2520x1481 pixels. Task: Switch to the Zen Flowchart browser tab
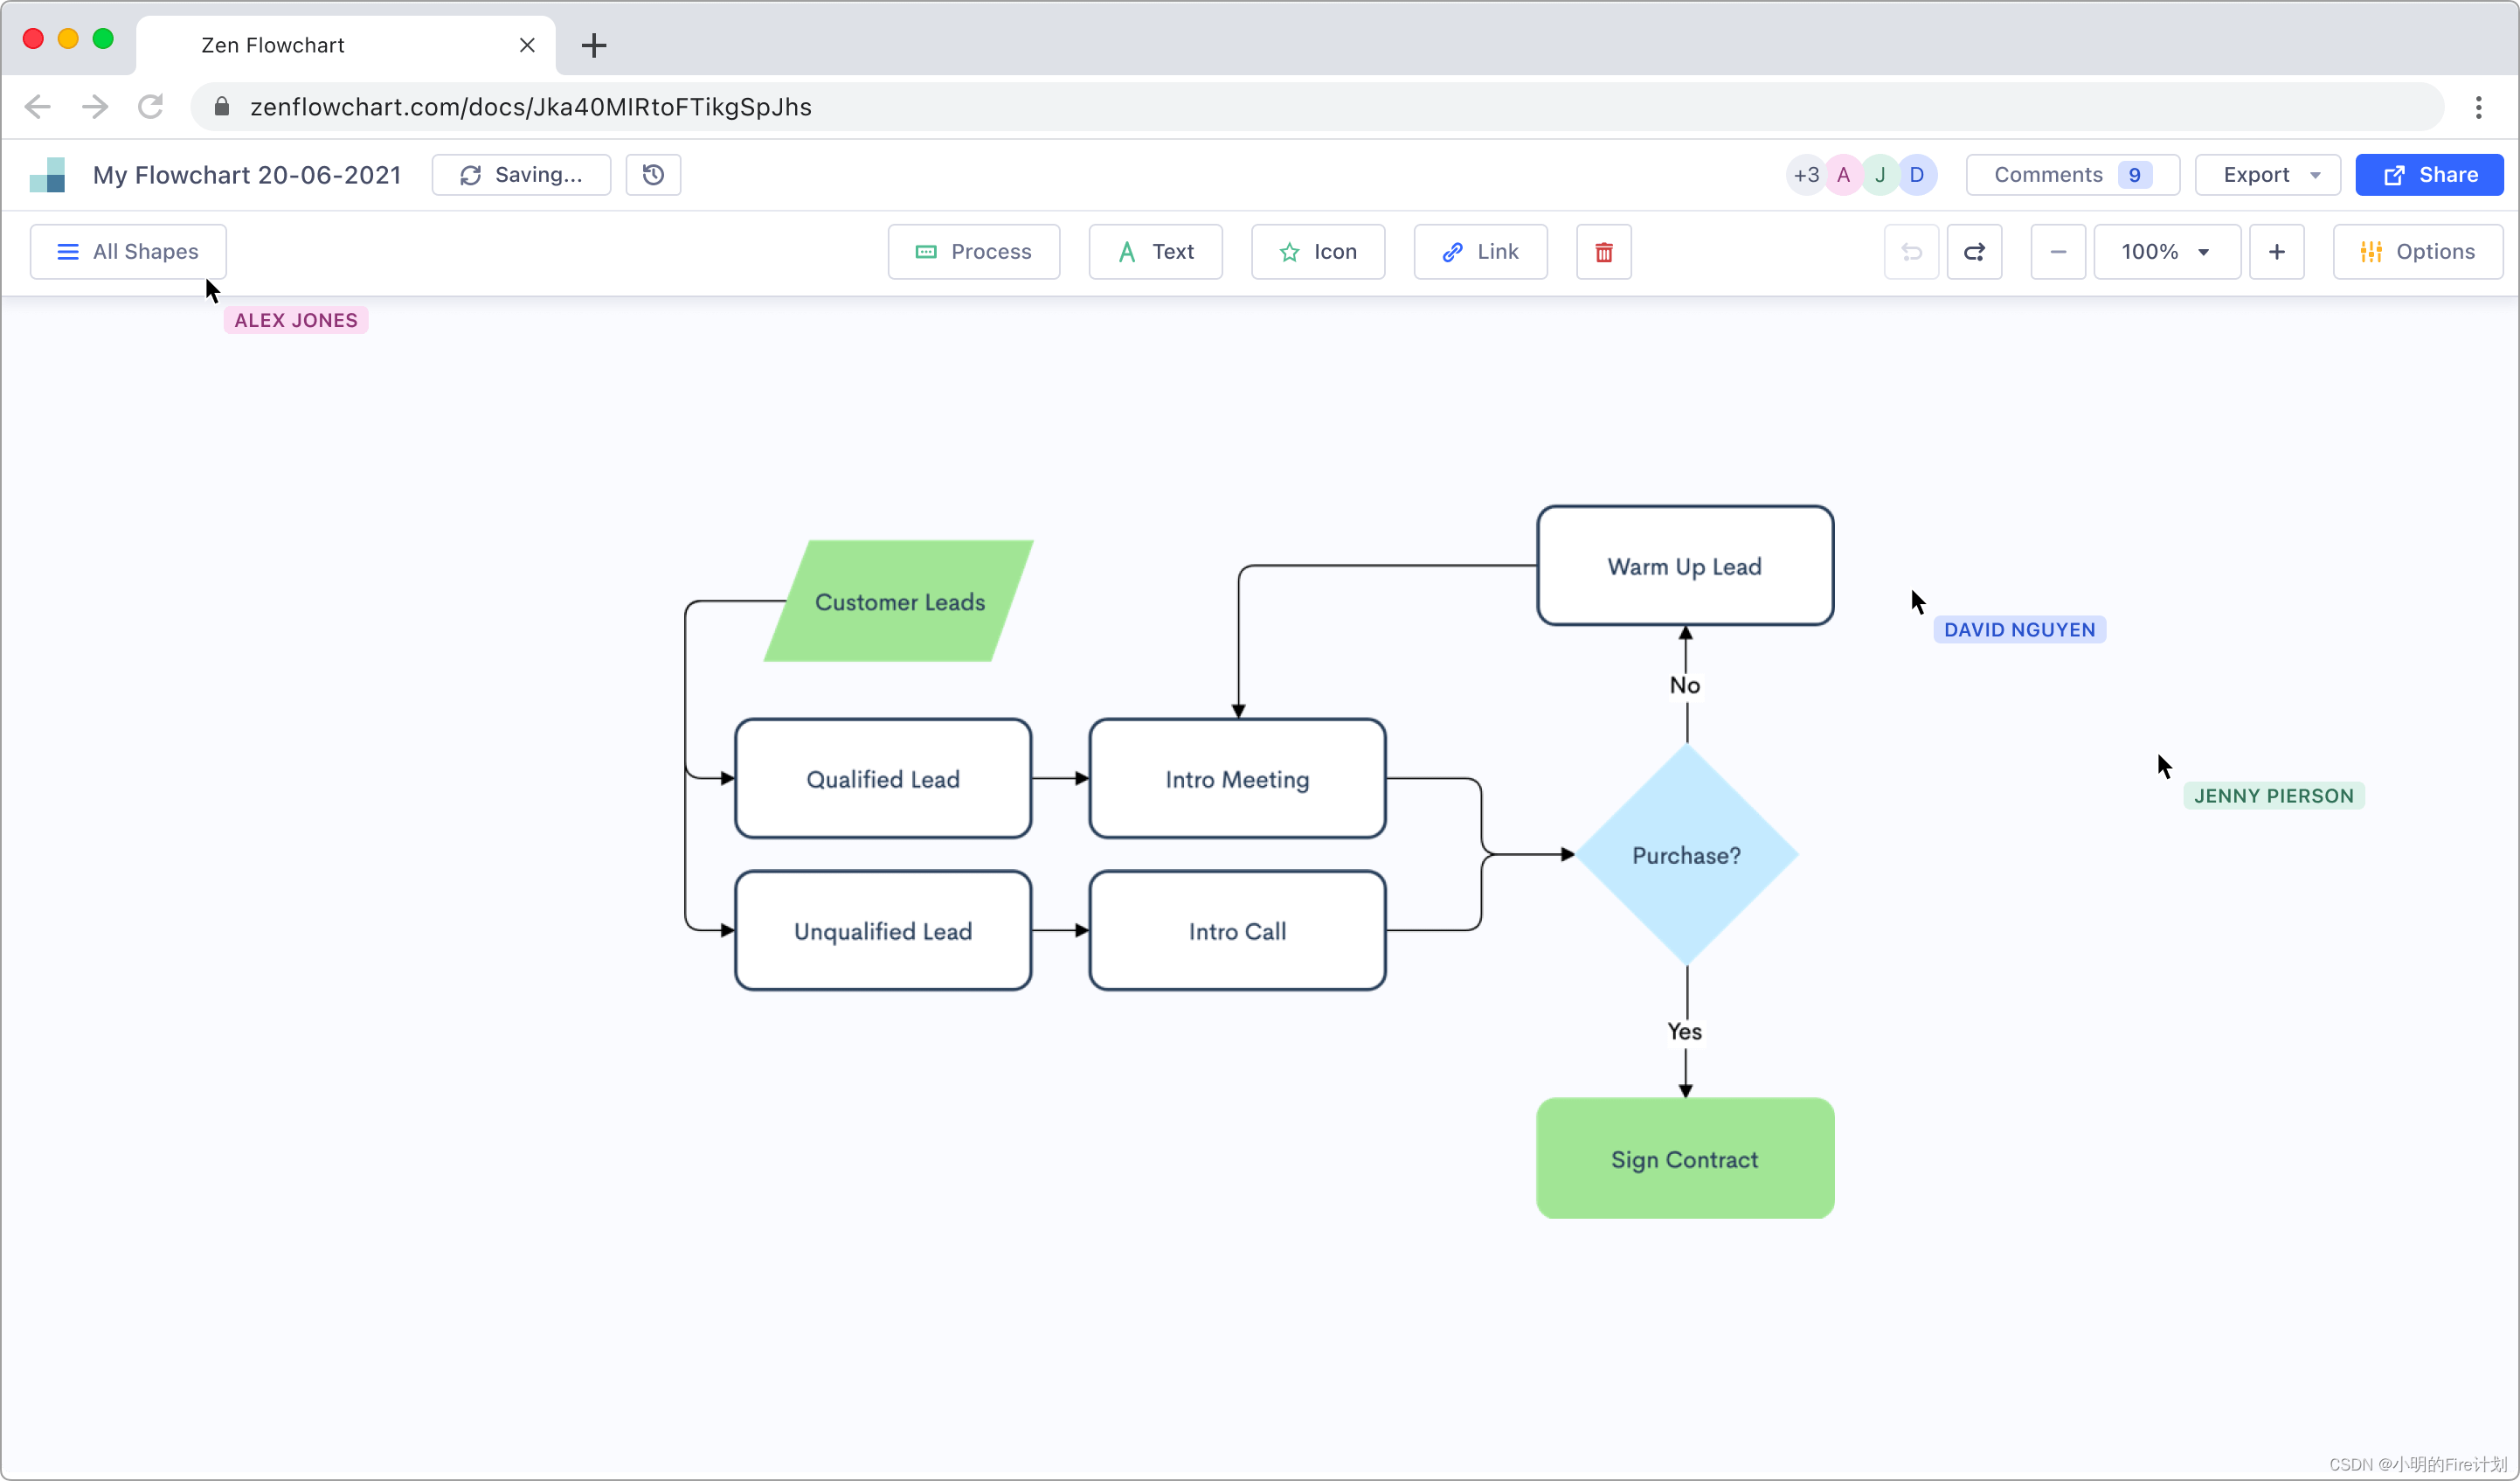(x=345, y=45)
